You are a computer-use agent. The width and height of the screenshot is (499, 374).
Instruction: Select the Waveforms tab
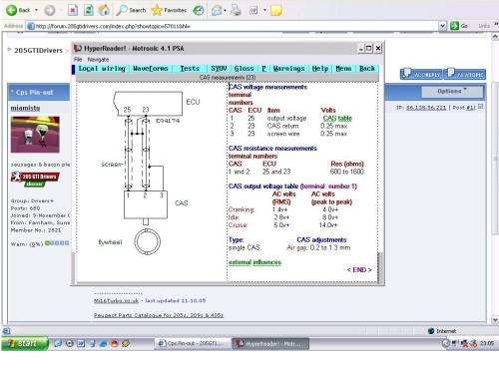tap(151, 69)
